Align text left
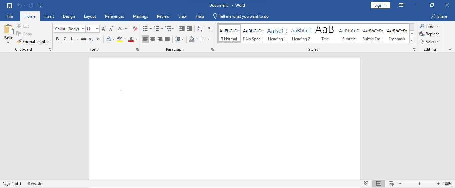The width and height of the screenshot is (455, 188). click(145, 39)
